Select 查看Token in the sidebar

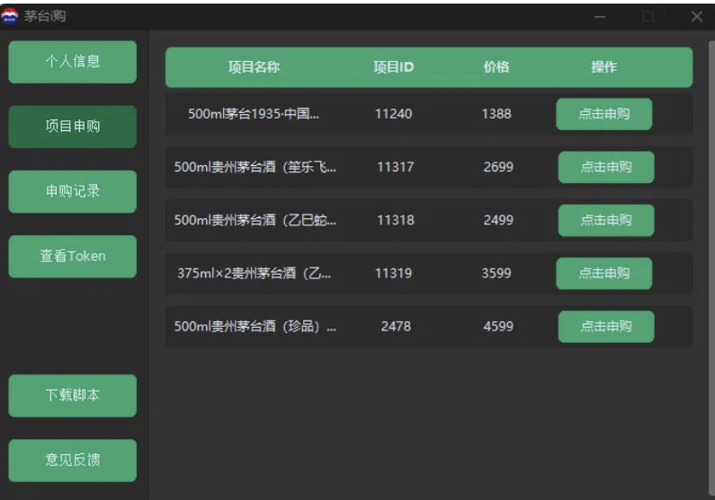72,256
